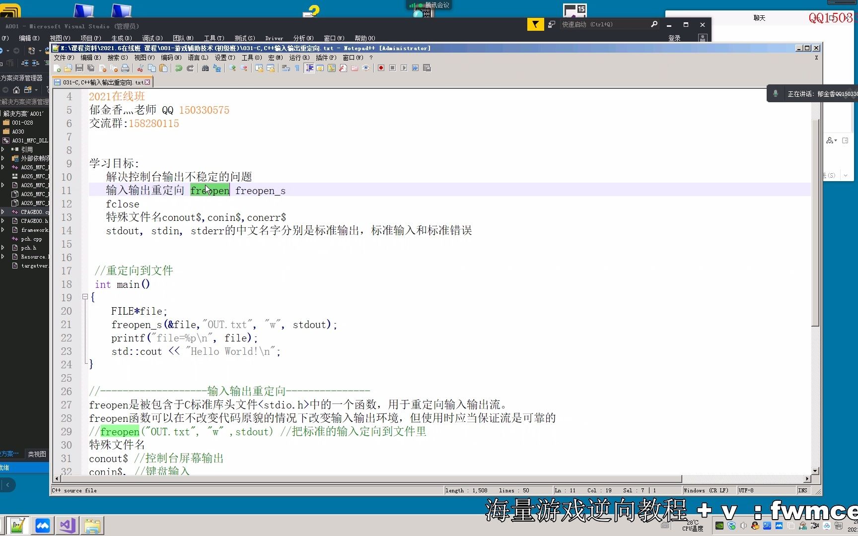Click the Redo arrow icon
The image size is (858, 536).
(190, 68)
